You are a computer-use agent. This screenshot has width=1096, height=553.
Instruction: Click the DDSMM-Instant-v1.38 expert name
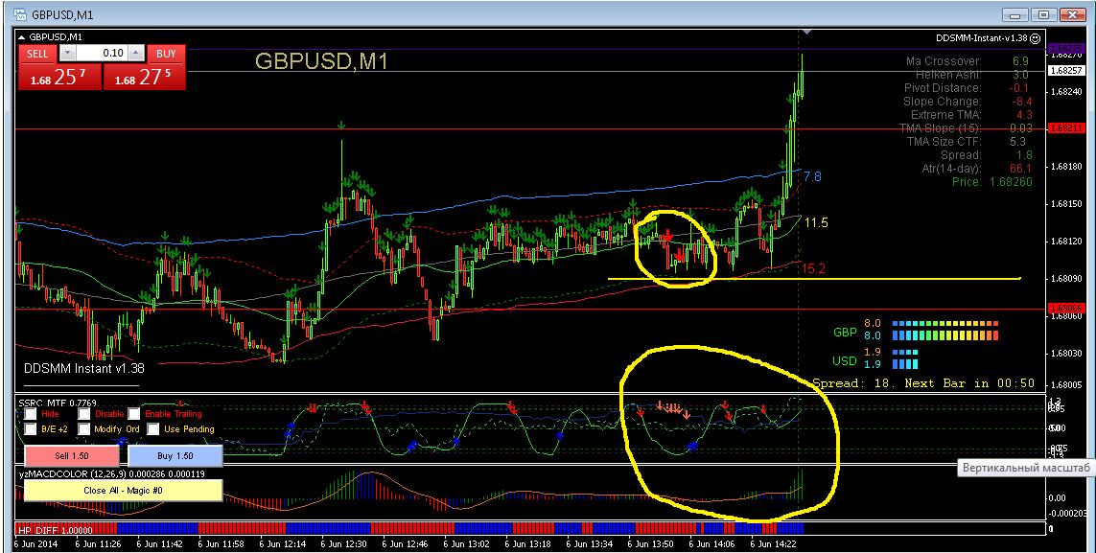[982, 38]
